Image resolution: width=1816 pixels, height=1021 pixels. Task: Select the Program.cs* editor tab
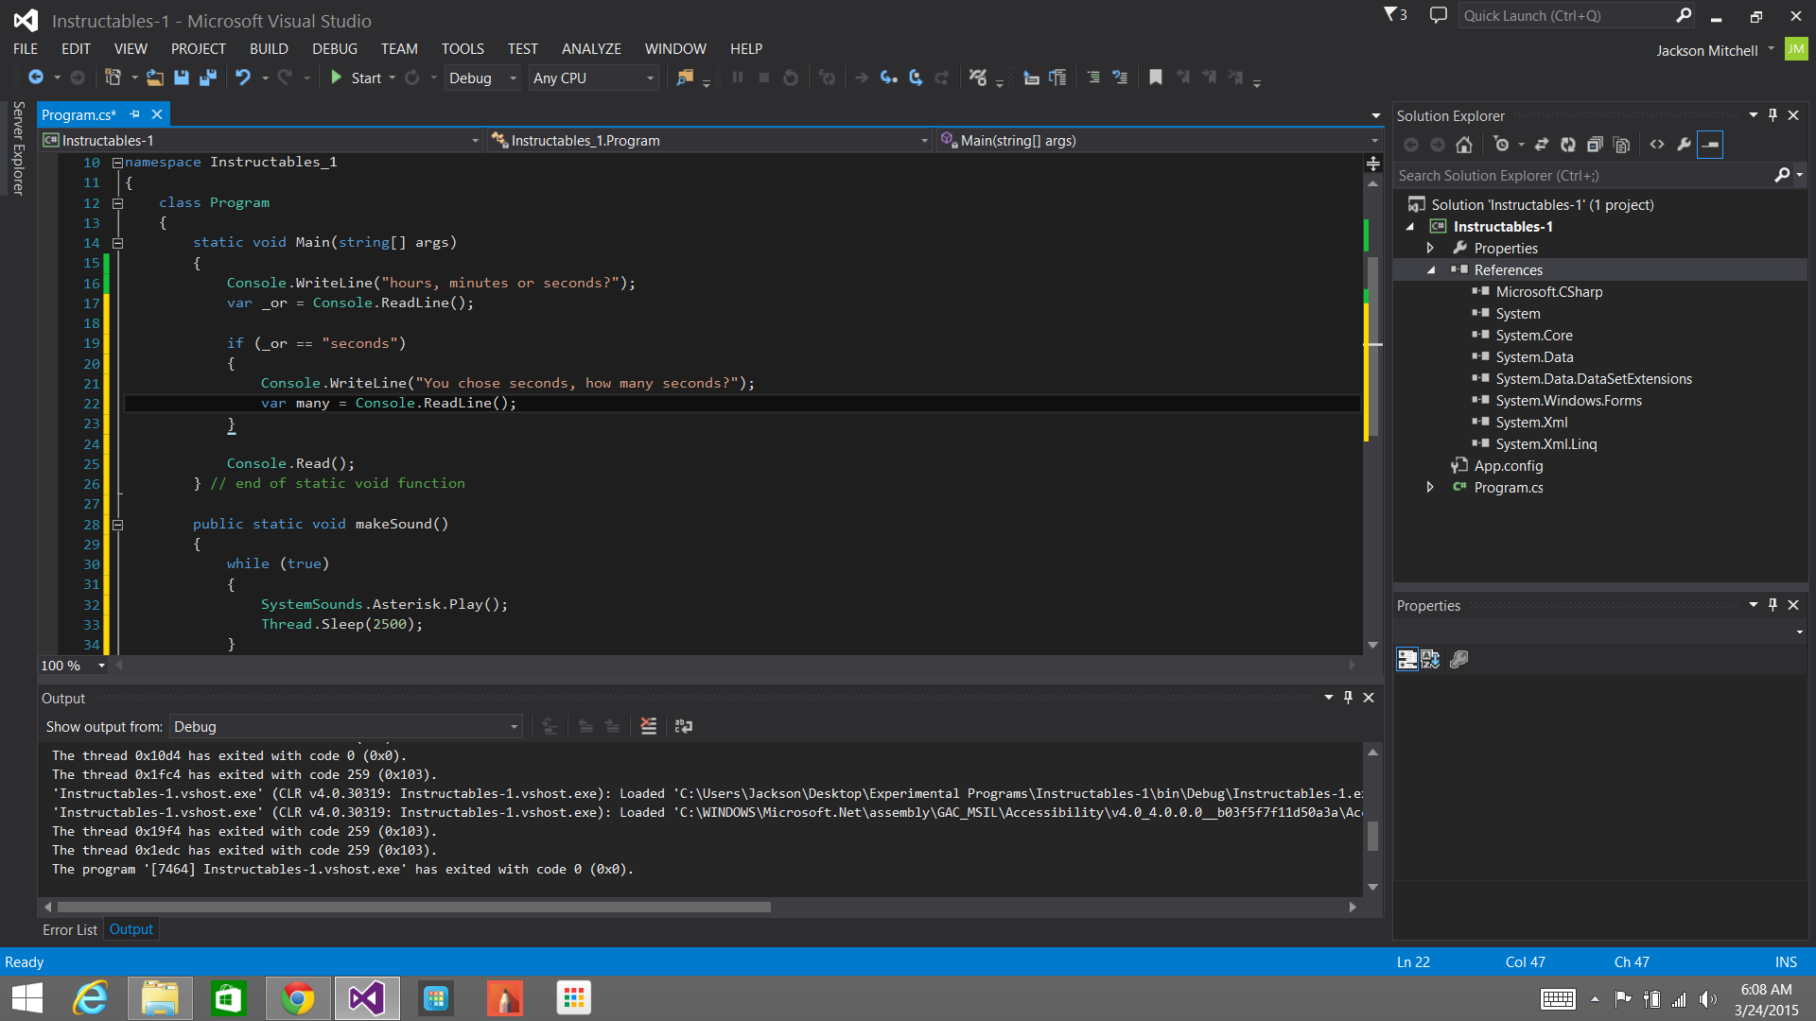point(79,114)
